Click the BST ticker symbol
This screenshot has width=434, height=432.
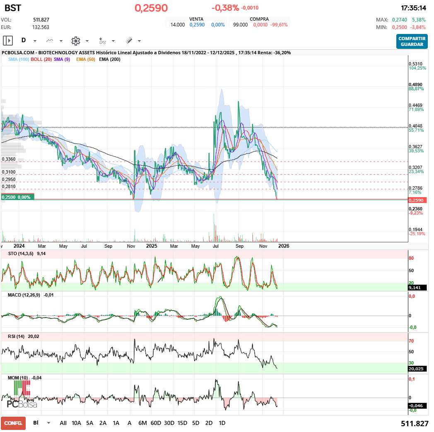pos(13,8)
